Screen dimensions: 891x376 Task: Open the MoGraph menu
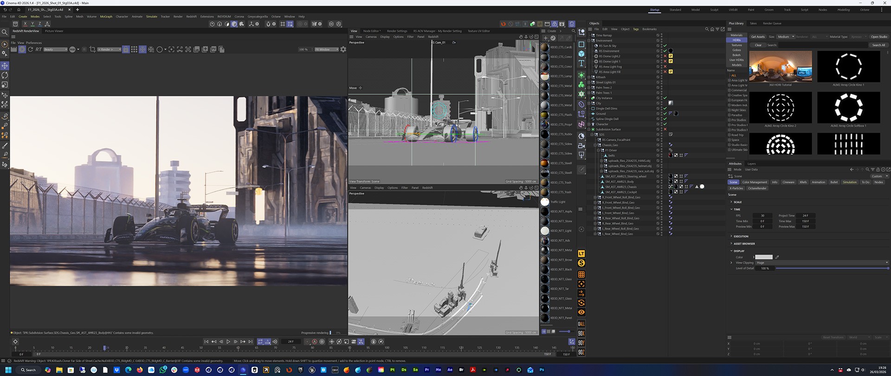(x=106, y=17)
